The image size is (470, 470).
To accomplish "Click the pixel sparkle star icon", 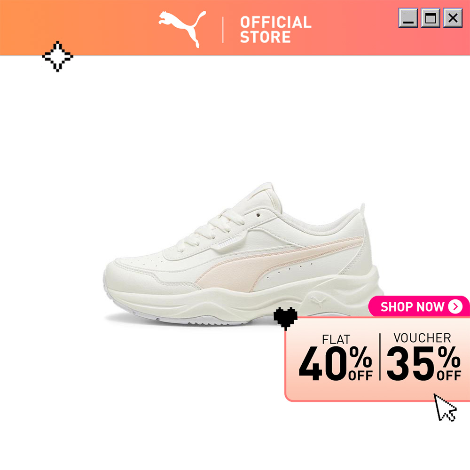I will (57, 56).
